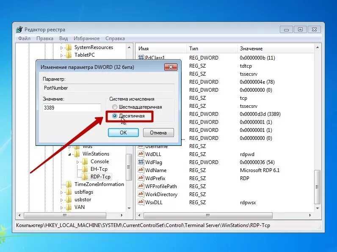Click the value tdtcp
This screenshot has height=252, width=337.
(246, 66)
